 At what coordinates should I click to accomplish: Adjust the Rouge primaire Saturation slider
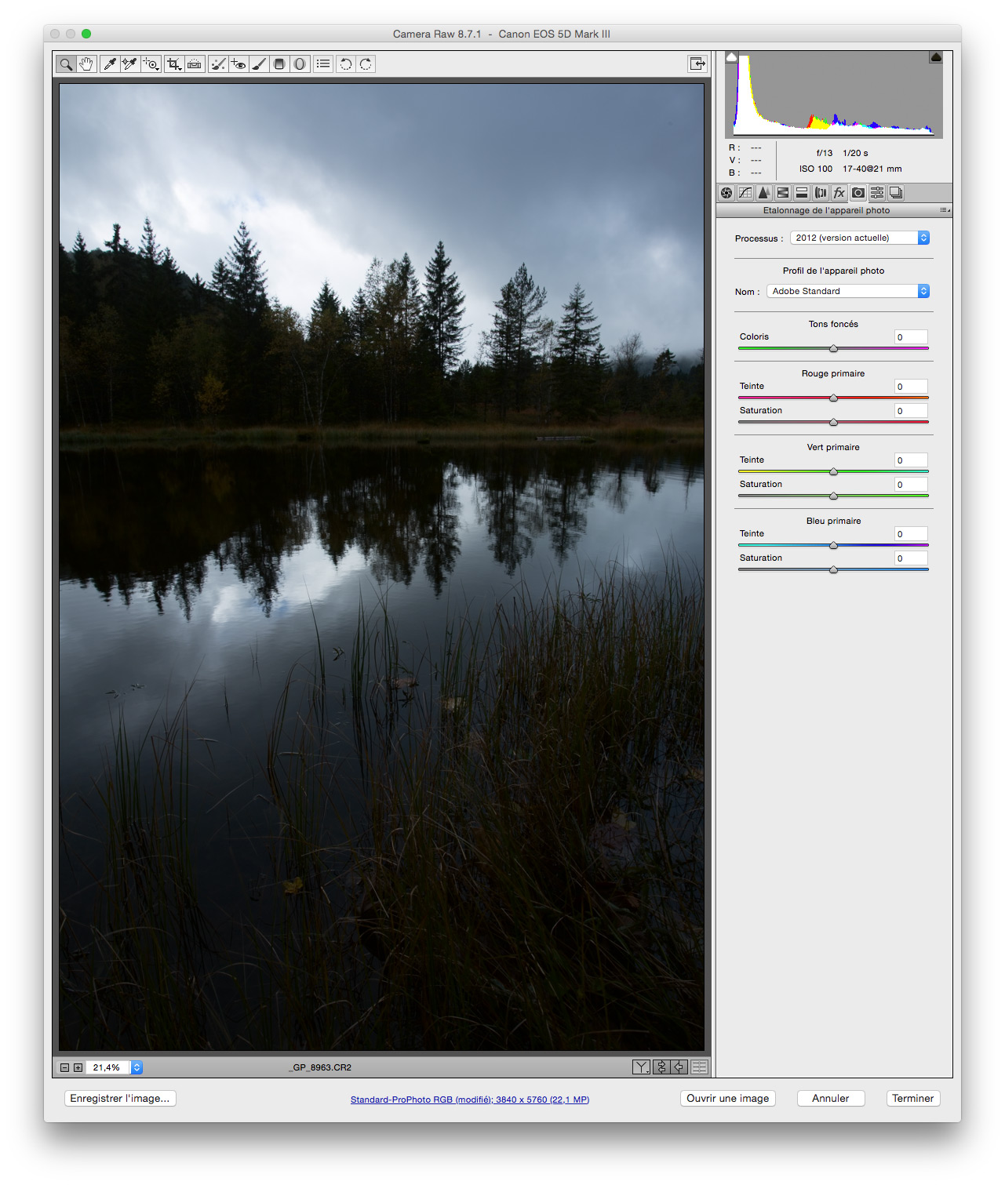(x=834, y=422)
